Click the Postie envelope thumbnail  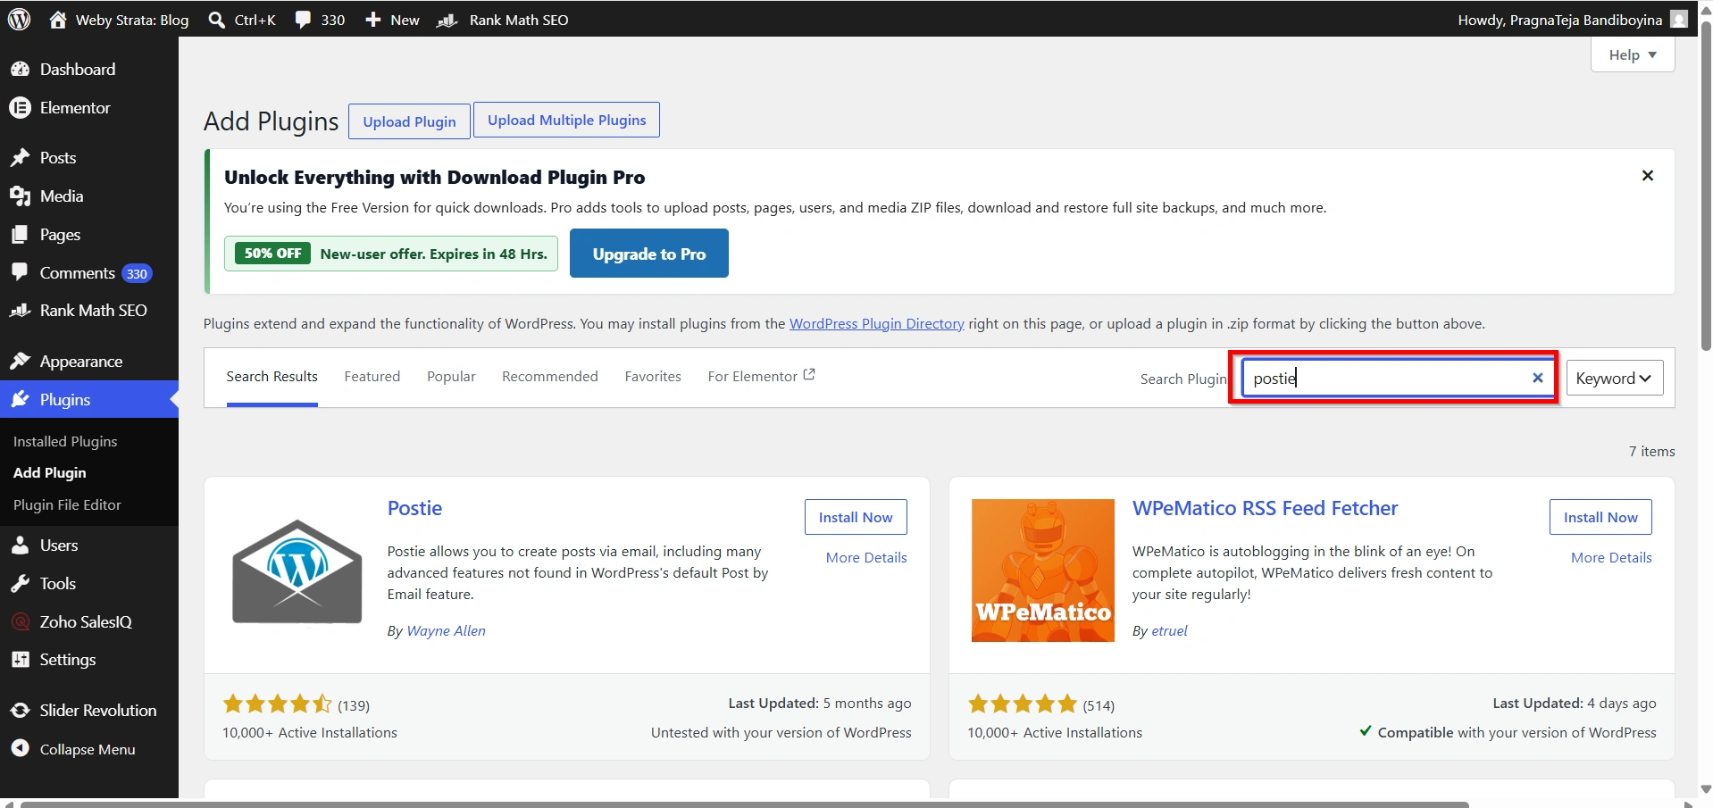pyautogui.click(x=297, y=571)
